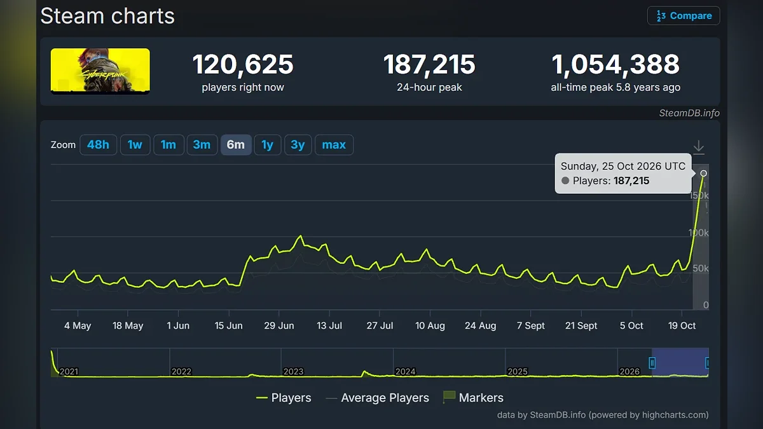
Task: Show the max zoom range
Action: coord(334,145)
